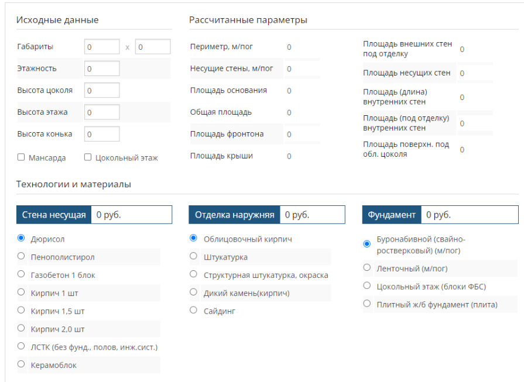
Task: Choose Плитный ж/б фундамент option
Action: [x=367, y=304]
